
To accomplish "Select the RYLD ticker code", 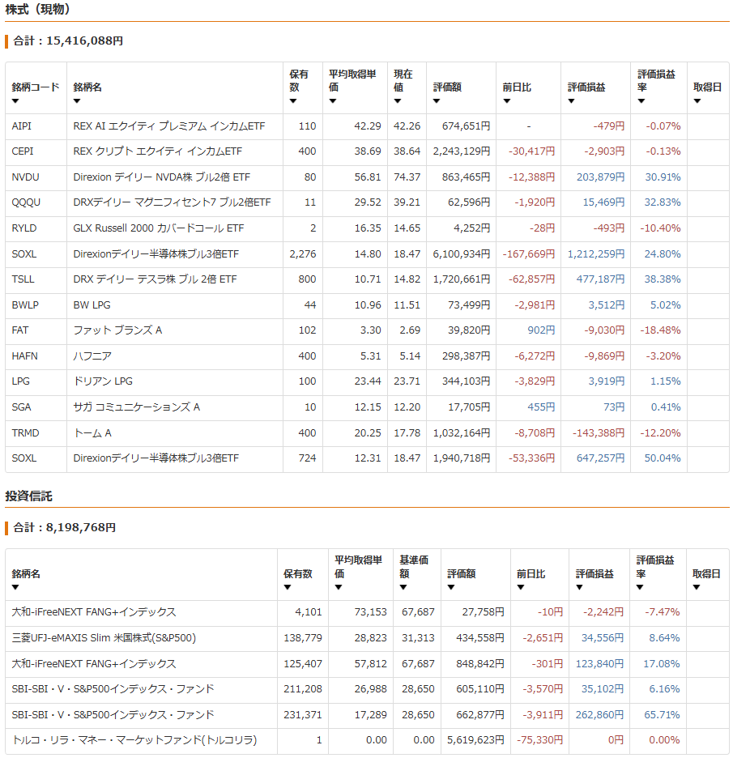I will coord(23,228).
